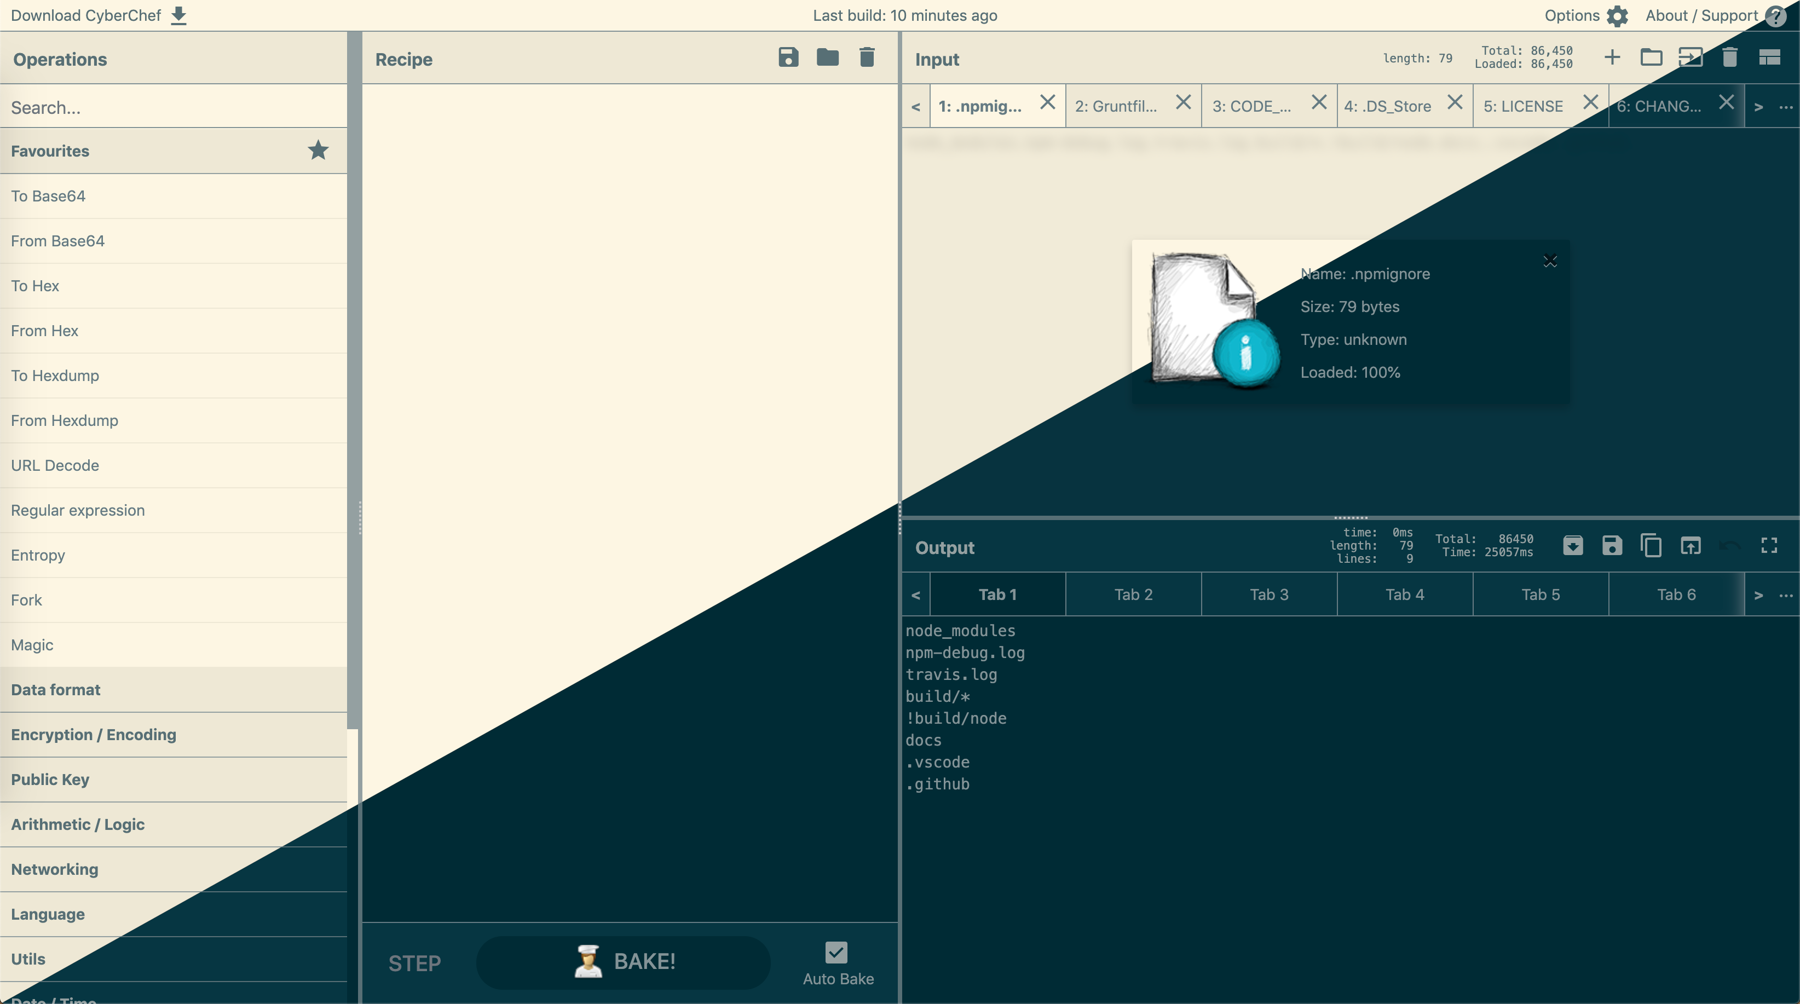This screenshot has width=1800, height=1004.
Task: Click the save recipe icon
Action: (x=787, y=57)
